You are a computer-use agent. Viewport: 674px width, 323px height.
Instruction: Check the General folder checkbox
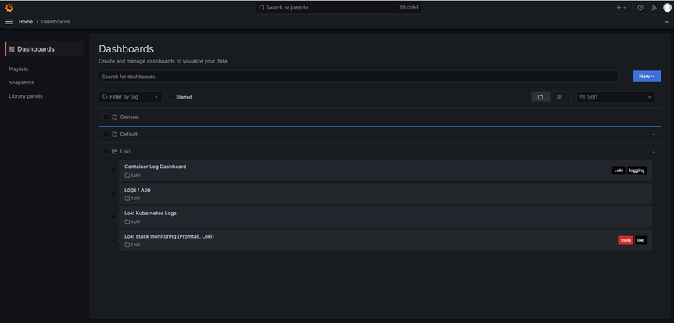point(106,117)
